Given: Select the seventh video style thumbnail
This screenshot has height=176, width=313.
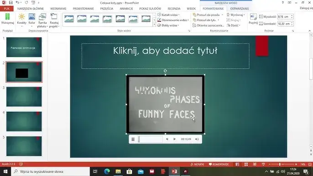Looking at the screenshot, I should (146, 19).
